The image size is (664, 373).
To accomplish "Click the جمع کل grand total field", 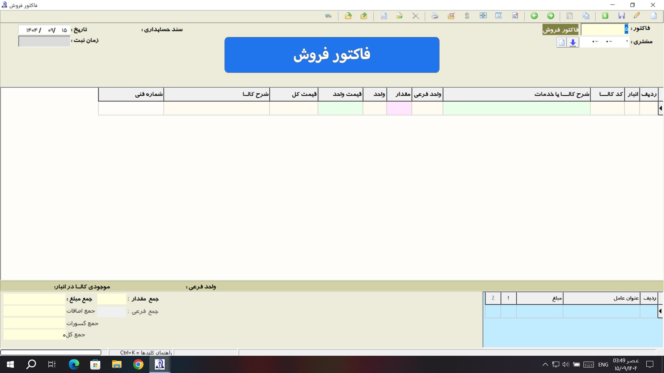I will tap(34, 335).
